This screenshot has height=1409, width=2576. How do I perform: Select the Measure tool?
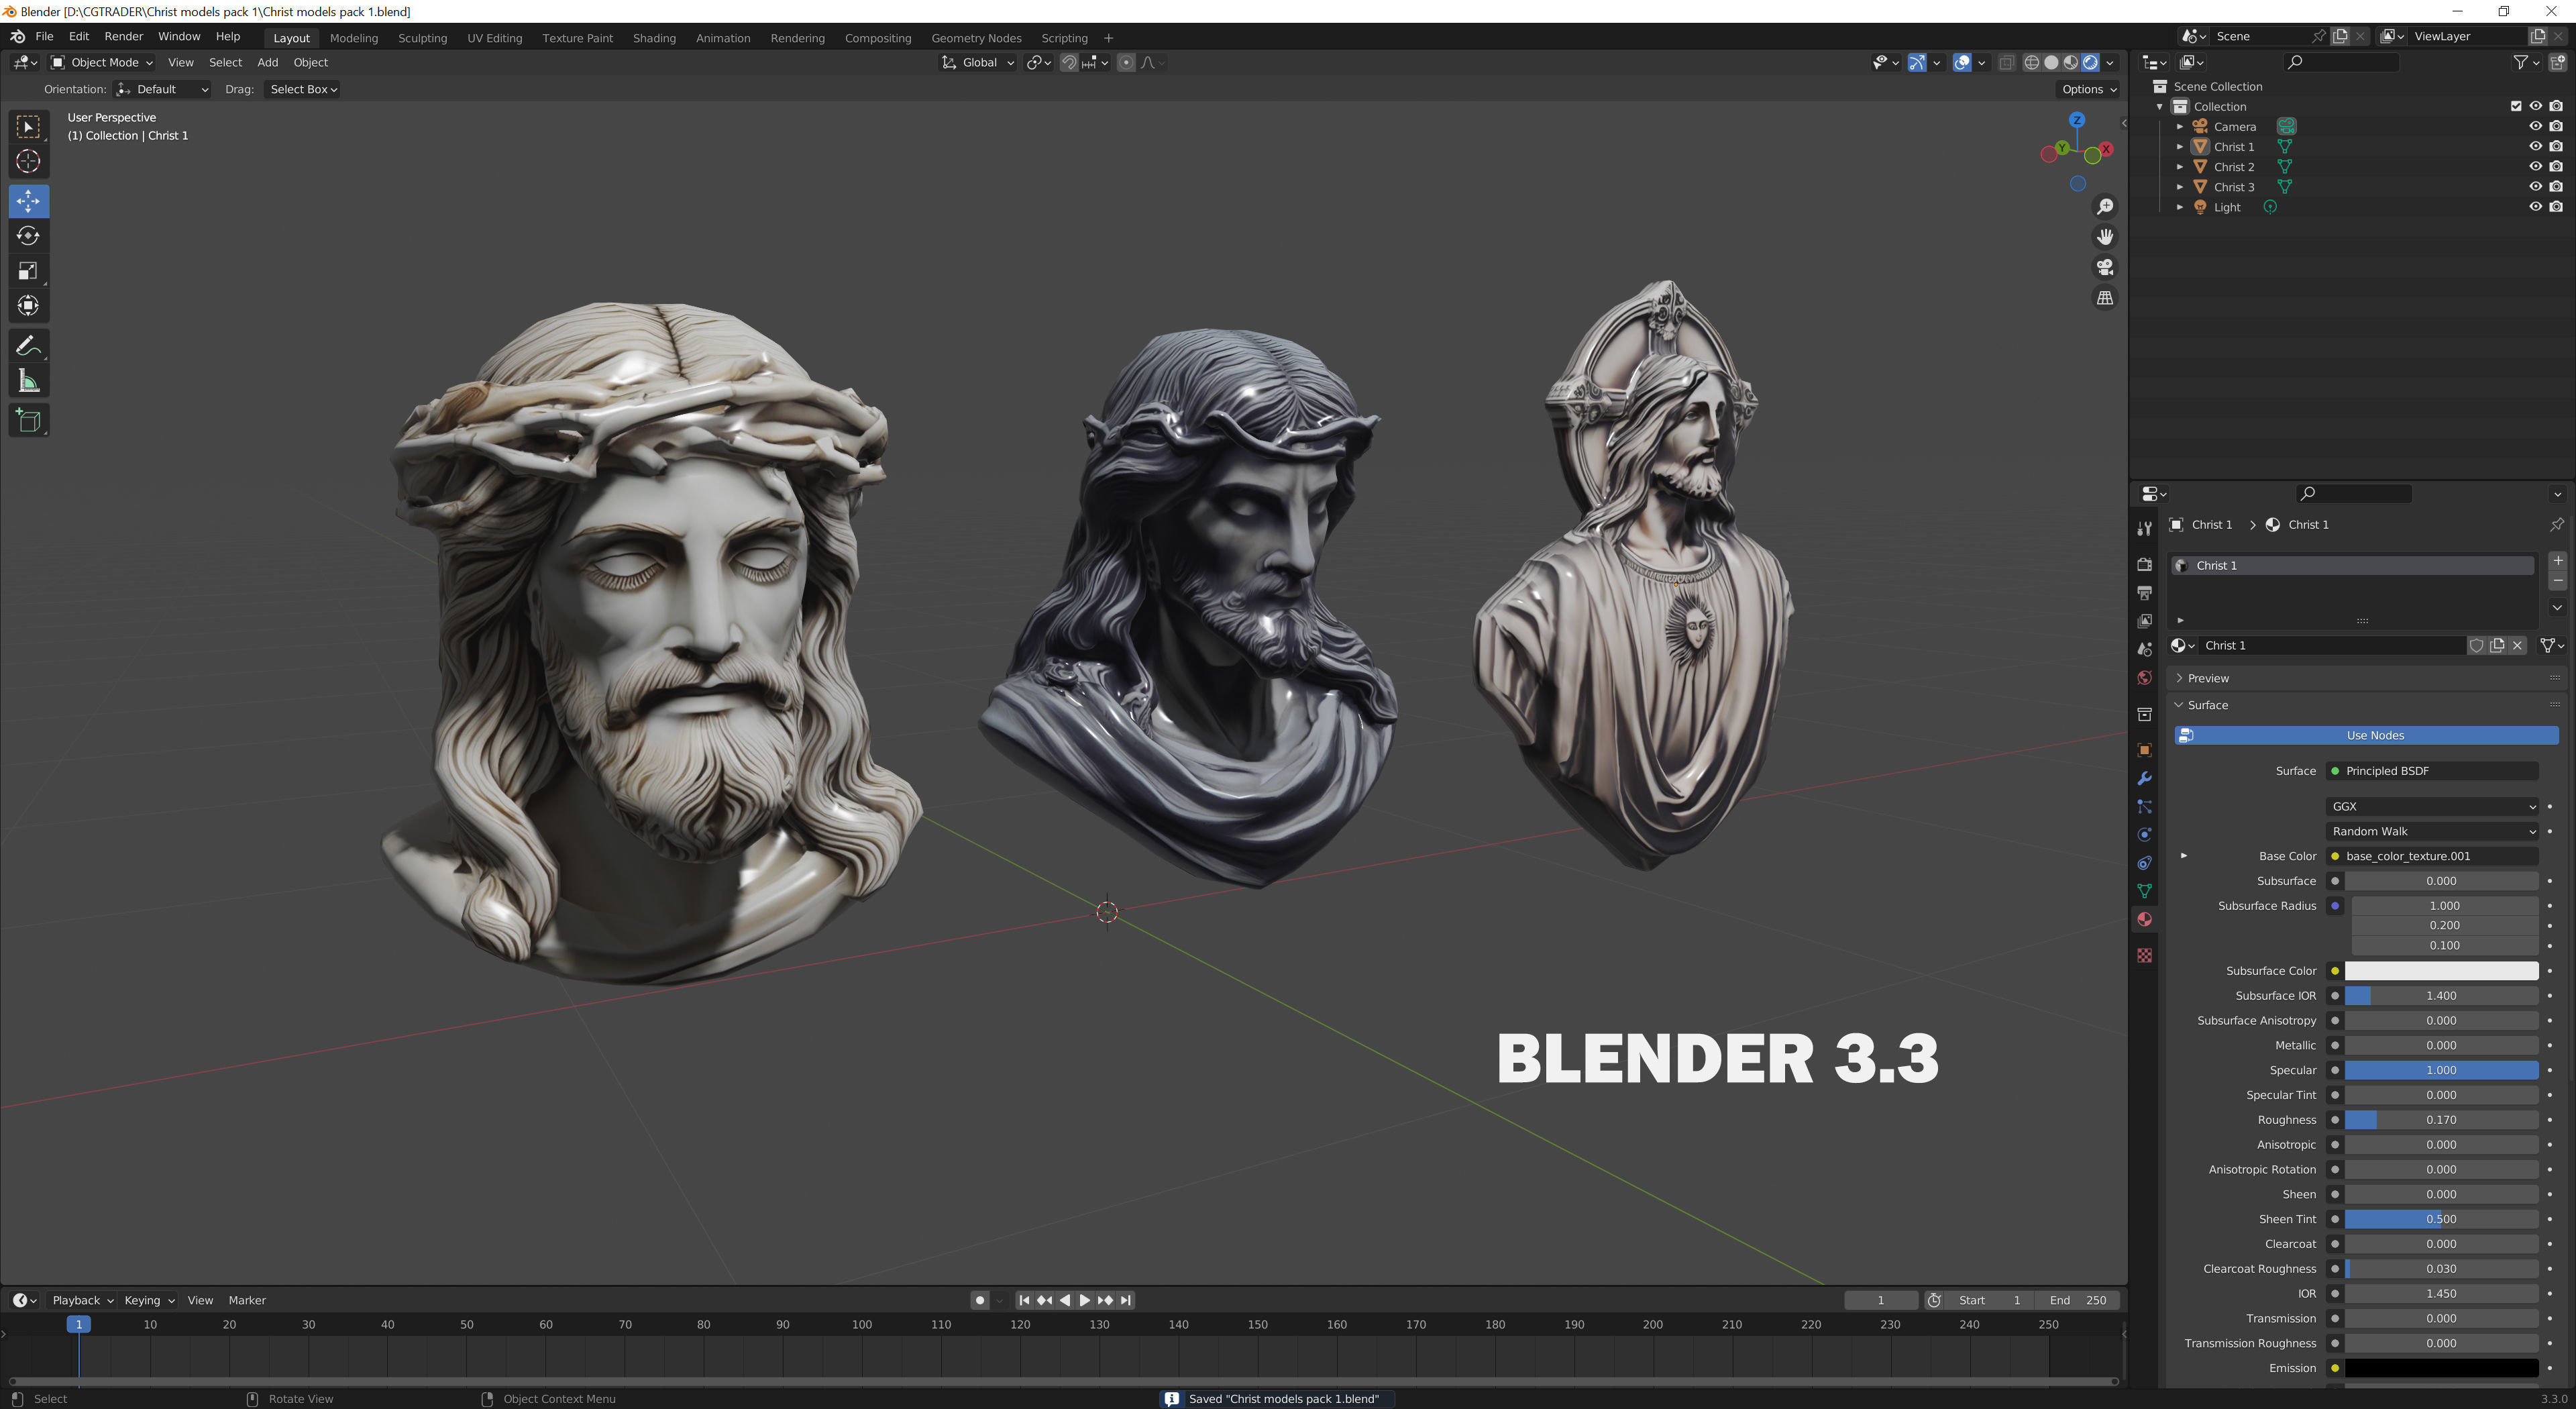click(x=28, y=381)
